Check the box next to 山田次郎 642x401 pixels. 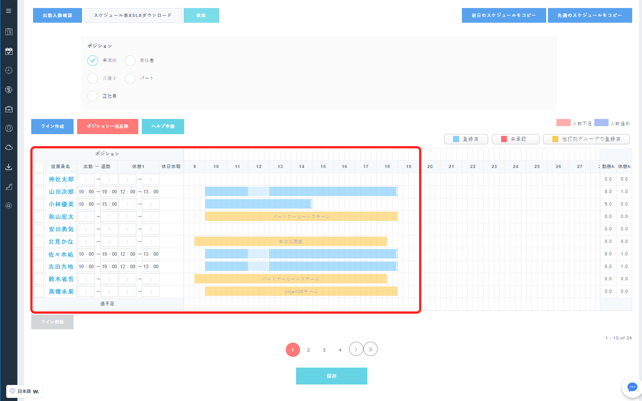39,192
